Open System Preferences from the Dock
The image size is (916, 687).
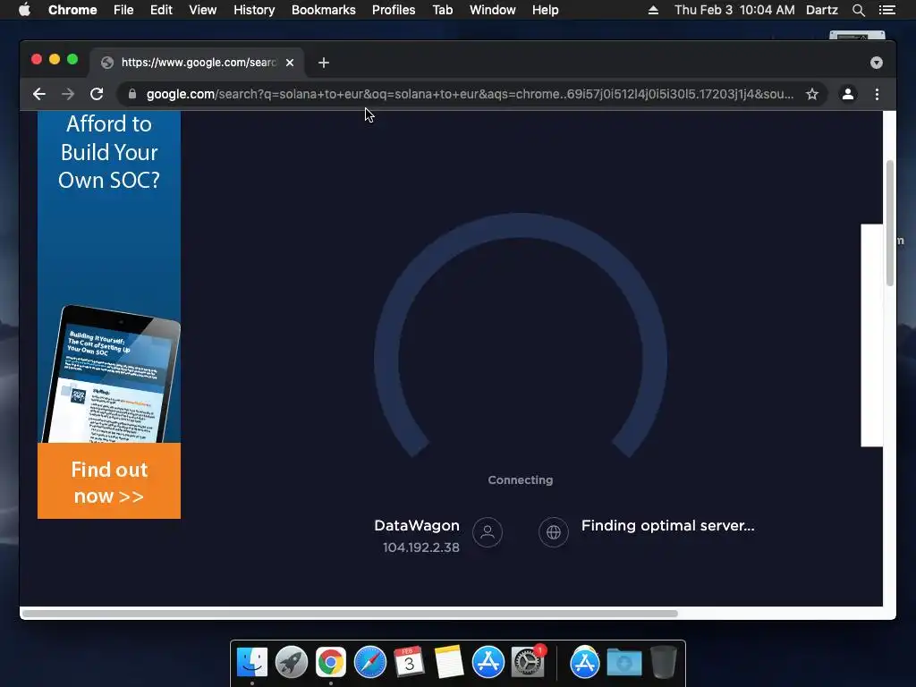tap(528, 662)
